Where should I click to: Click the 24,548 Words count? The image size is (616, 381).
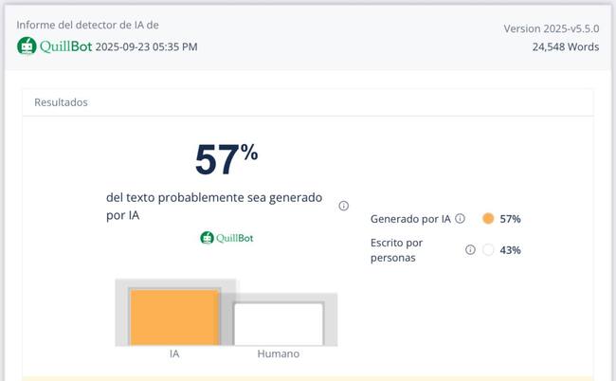coord(565,46)
